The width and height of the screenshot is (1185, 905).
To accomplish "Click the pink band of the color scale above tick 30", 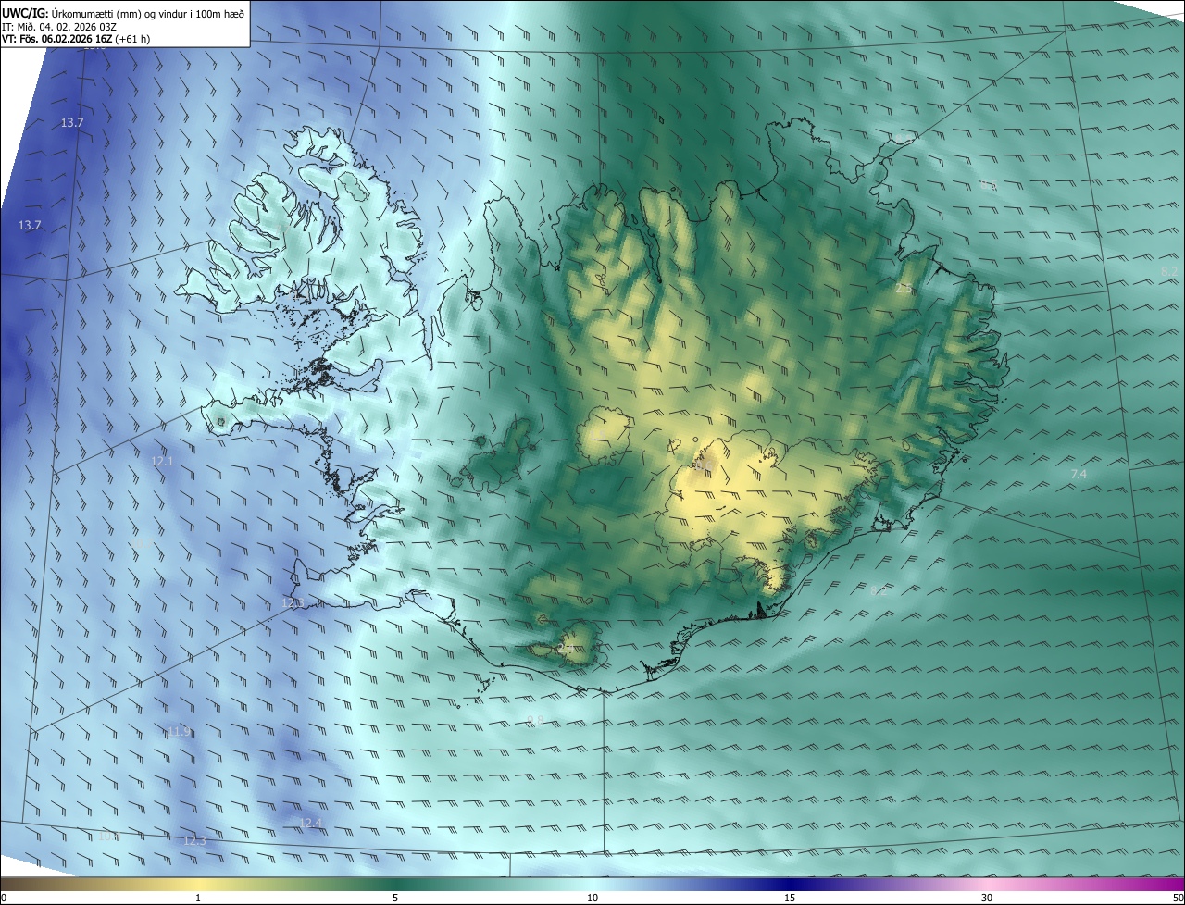I will (987, 884).
